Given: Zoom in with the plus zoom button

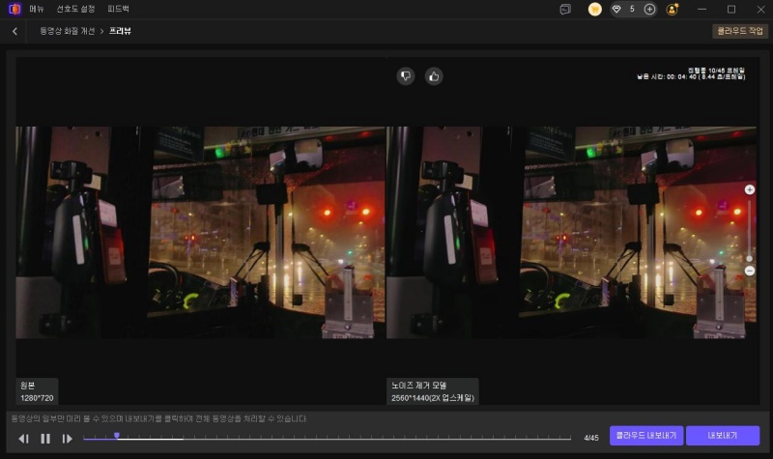Looking at the screenshot, I should (750, 189).
